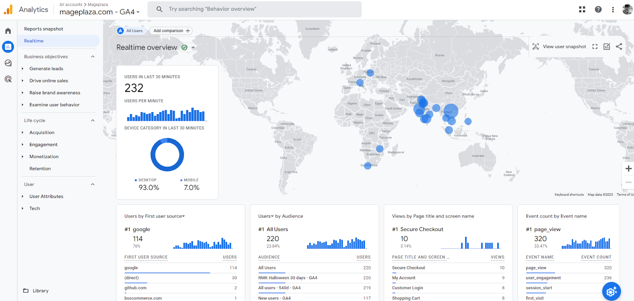Click the Customize report pencil icon
634x301 pixels.
[607, 47]
